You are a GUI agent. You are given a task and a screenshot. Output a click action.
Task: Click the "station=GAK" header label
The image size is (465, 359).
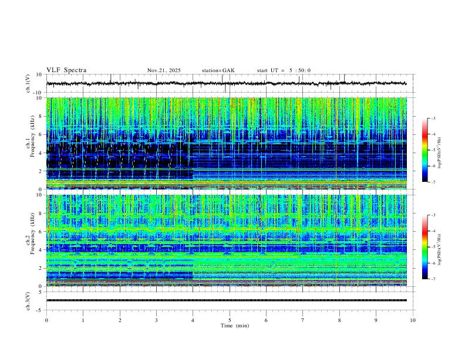[218, 70]
